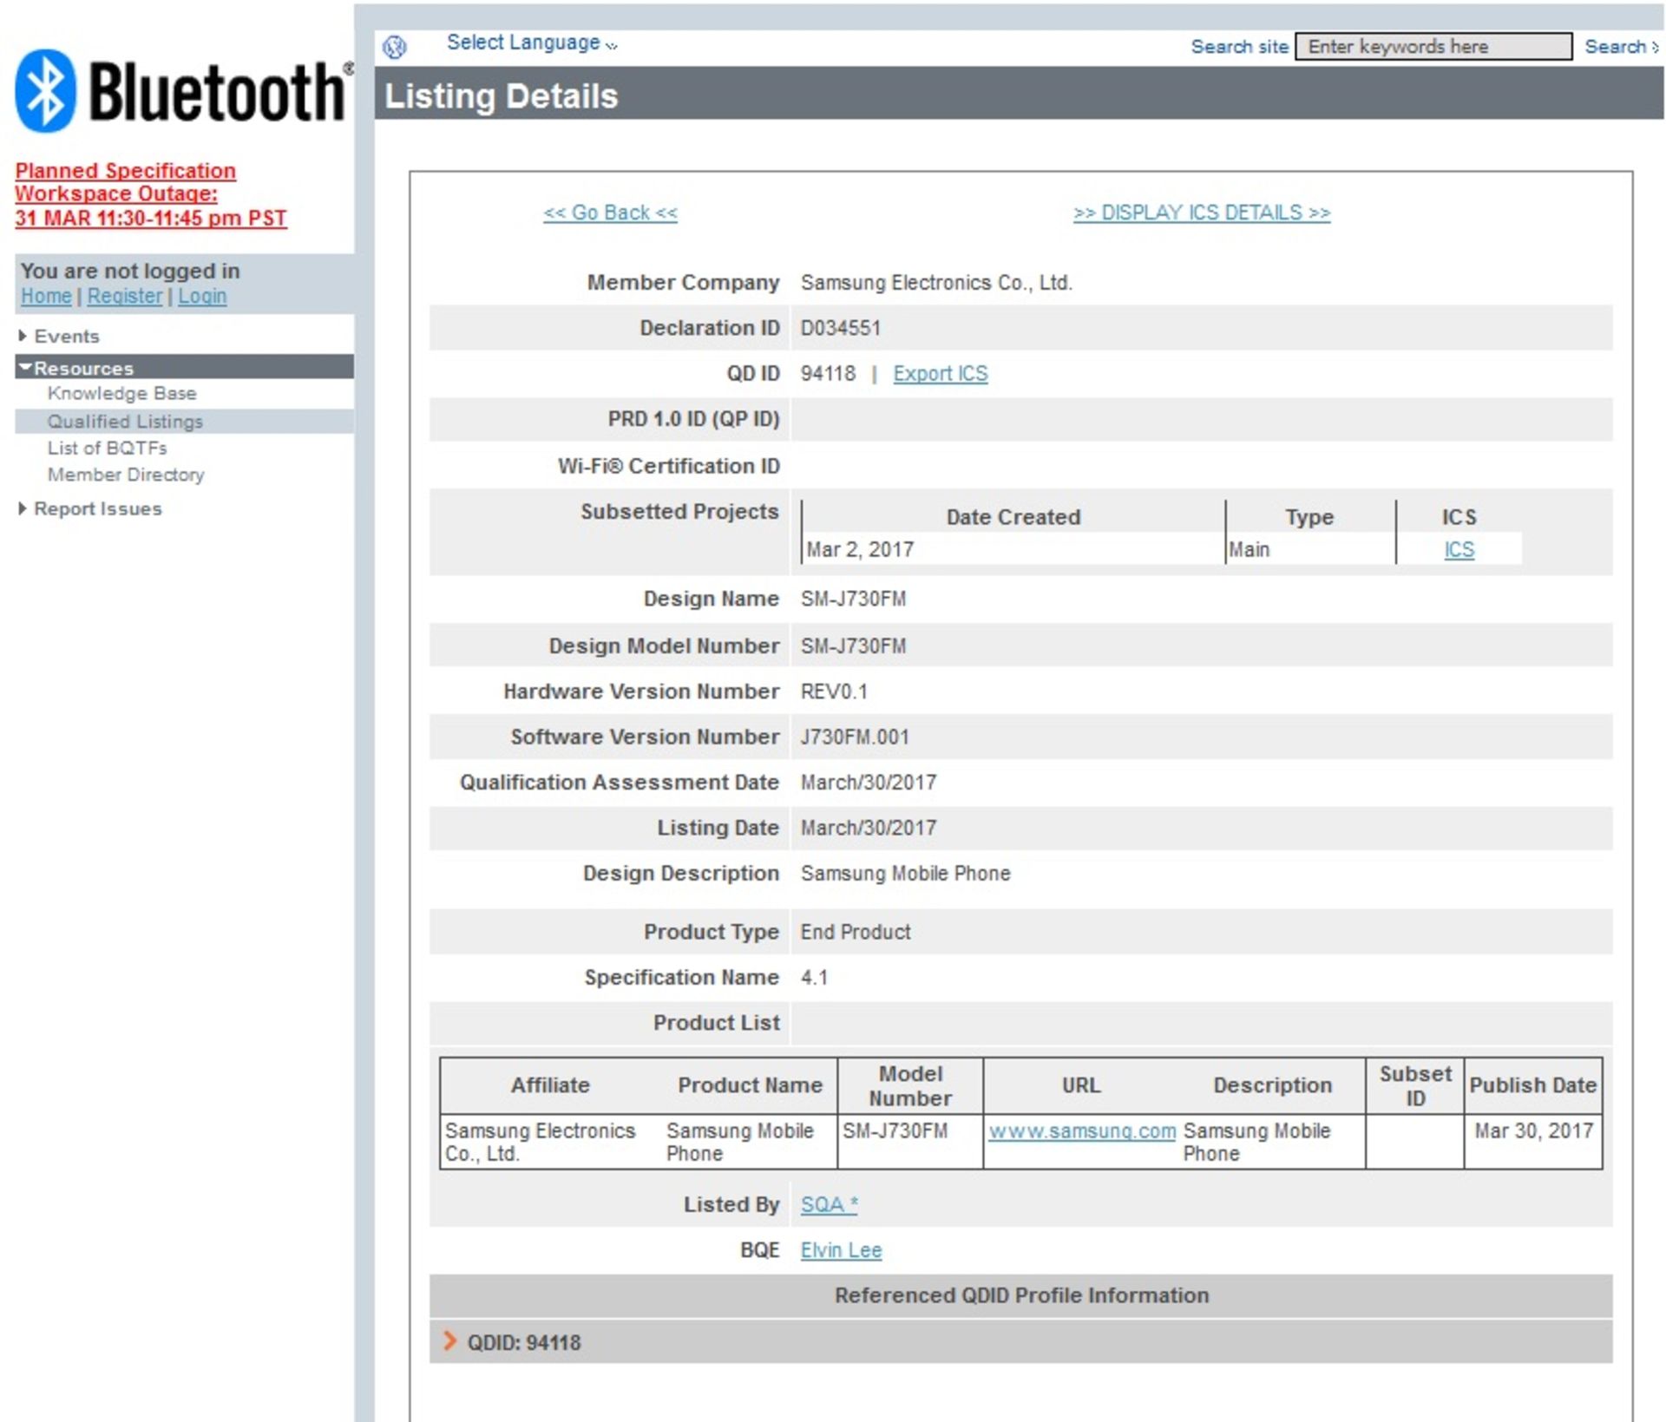
Task: Open Knowledge Base menu item
Action: [121, 393]
